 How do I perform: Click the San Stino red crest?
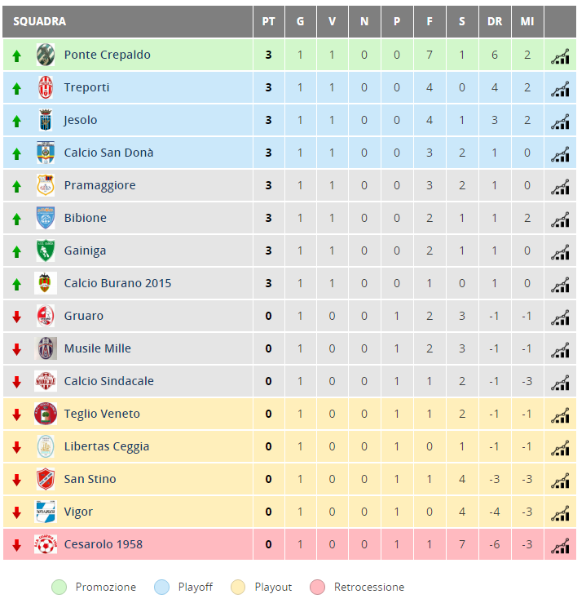(x=46, y=479)
